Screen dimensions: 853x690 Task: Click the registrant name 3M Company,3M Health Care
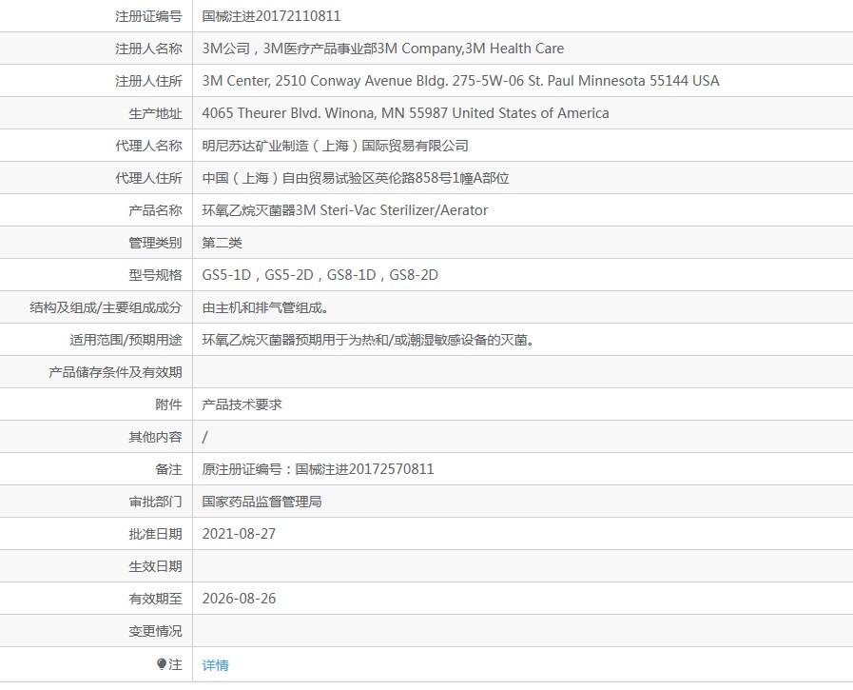(x=471, y=49)
